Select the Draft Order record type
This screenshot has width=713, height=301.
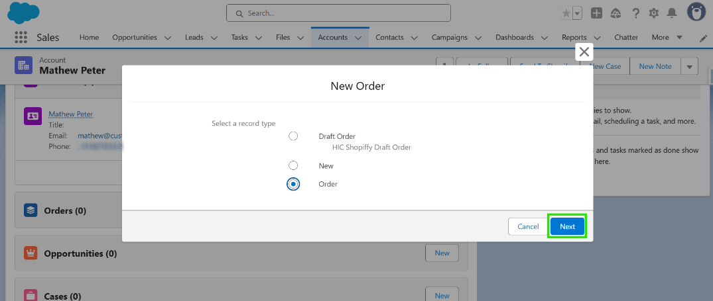pyautogui.click(x=293, y=136)
